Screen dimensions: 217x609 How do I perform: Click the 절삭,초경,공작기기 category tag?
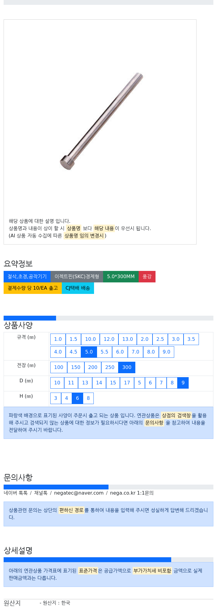(27, 277)
